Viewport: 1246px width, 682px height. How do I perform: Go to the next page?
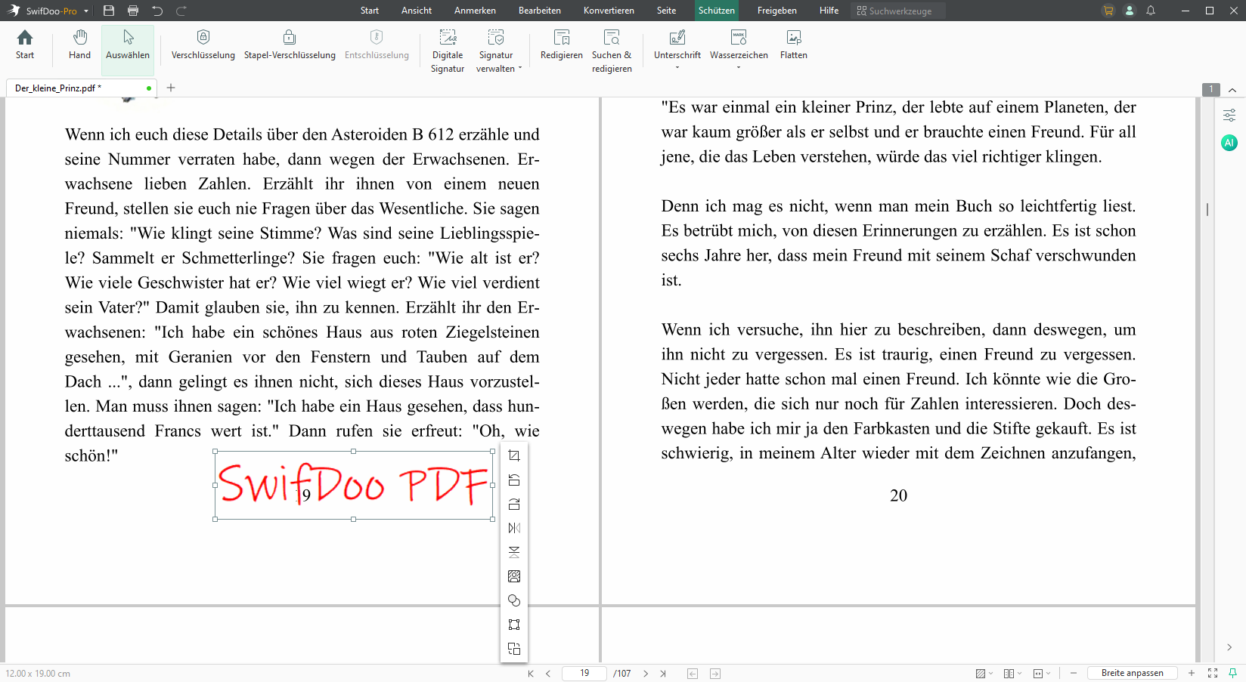646,673
